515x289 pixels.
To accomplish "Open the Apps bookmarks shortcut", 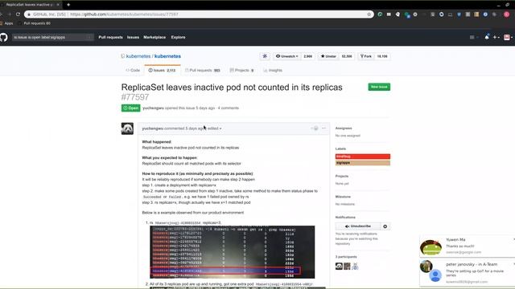I will pyautogui.click(x=6, y=23).
